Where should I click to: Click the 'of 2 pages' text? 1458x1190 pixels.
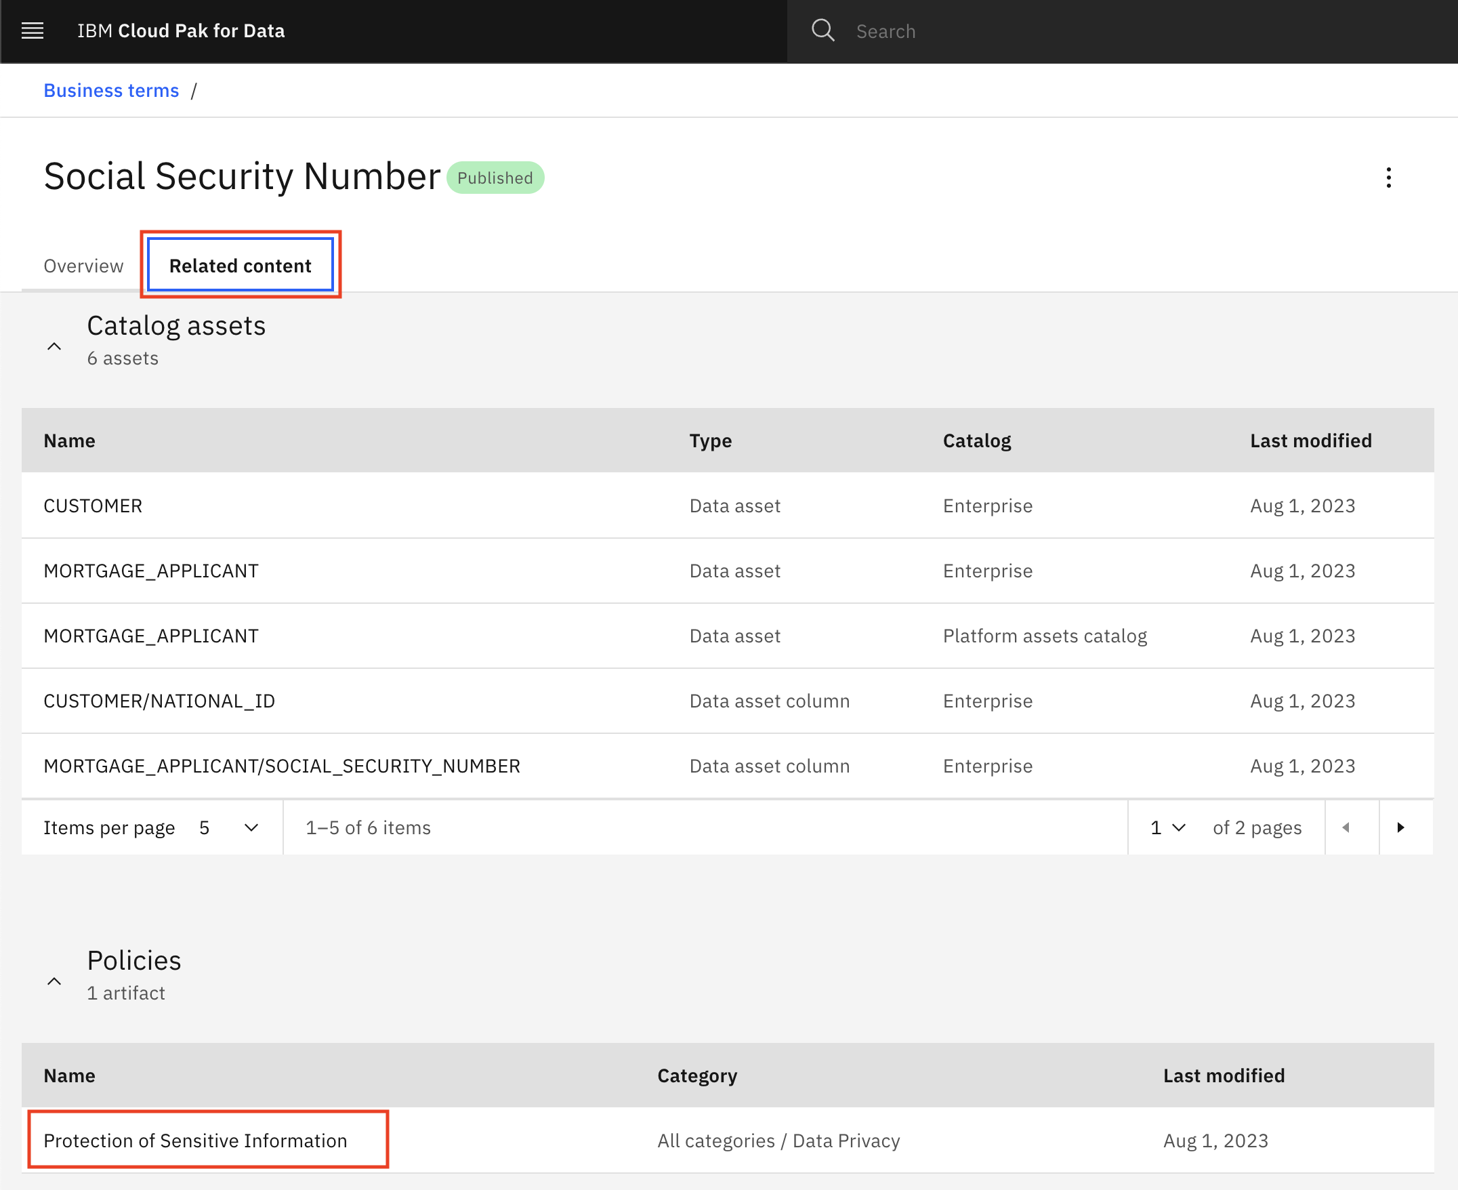tap(1257, 827)
